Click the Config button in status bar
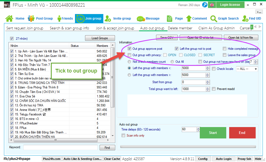 click(203, 159)
